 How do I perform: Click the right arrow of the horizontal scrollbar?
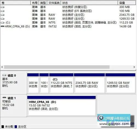134,67
